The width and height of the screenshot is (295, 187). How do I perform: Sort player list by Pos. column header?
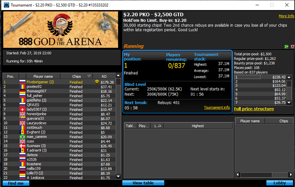click(x=11, y=76)
